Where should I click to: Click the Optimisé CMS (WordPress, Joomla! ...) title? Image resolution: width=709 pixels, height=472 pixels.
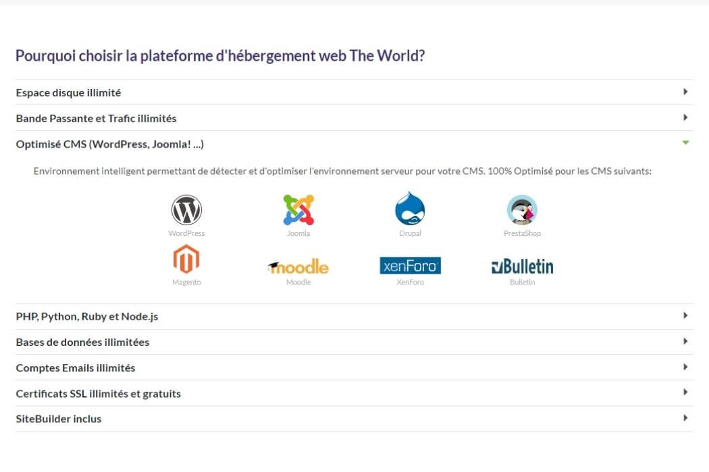110,144
